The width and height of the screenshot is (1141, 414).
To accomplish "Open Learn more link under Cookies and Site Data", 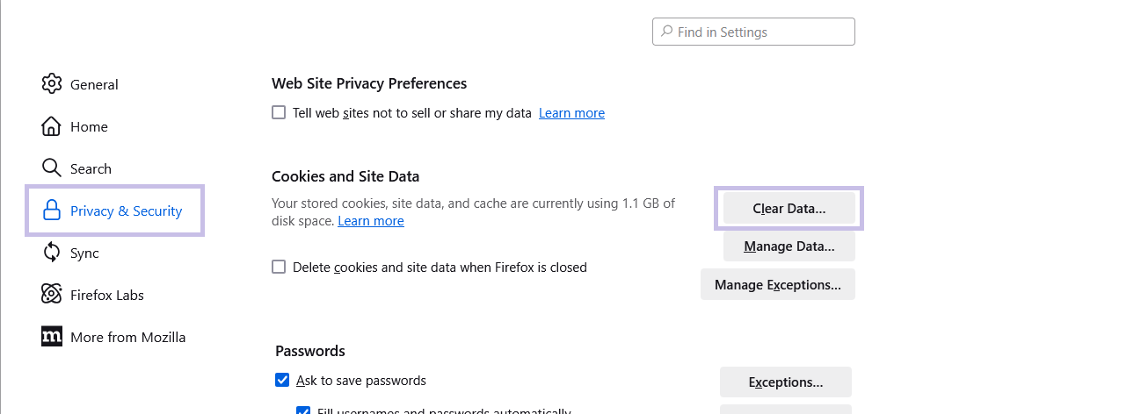I will tap(370, 221).
